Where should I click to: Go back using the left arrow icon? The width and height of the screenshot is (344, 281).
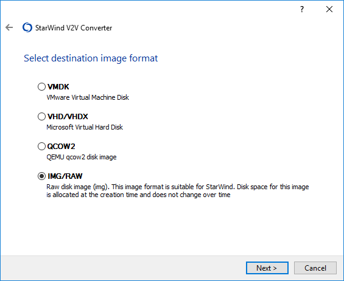9,27
